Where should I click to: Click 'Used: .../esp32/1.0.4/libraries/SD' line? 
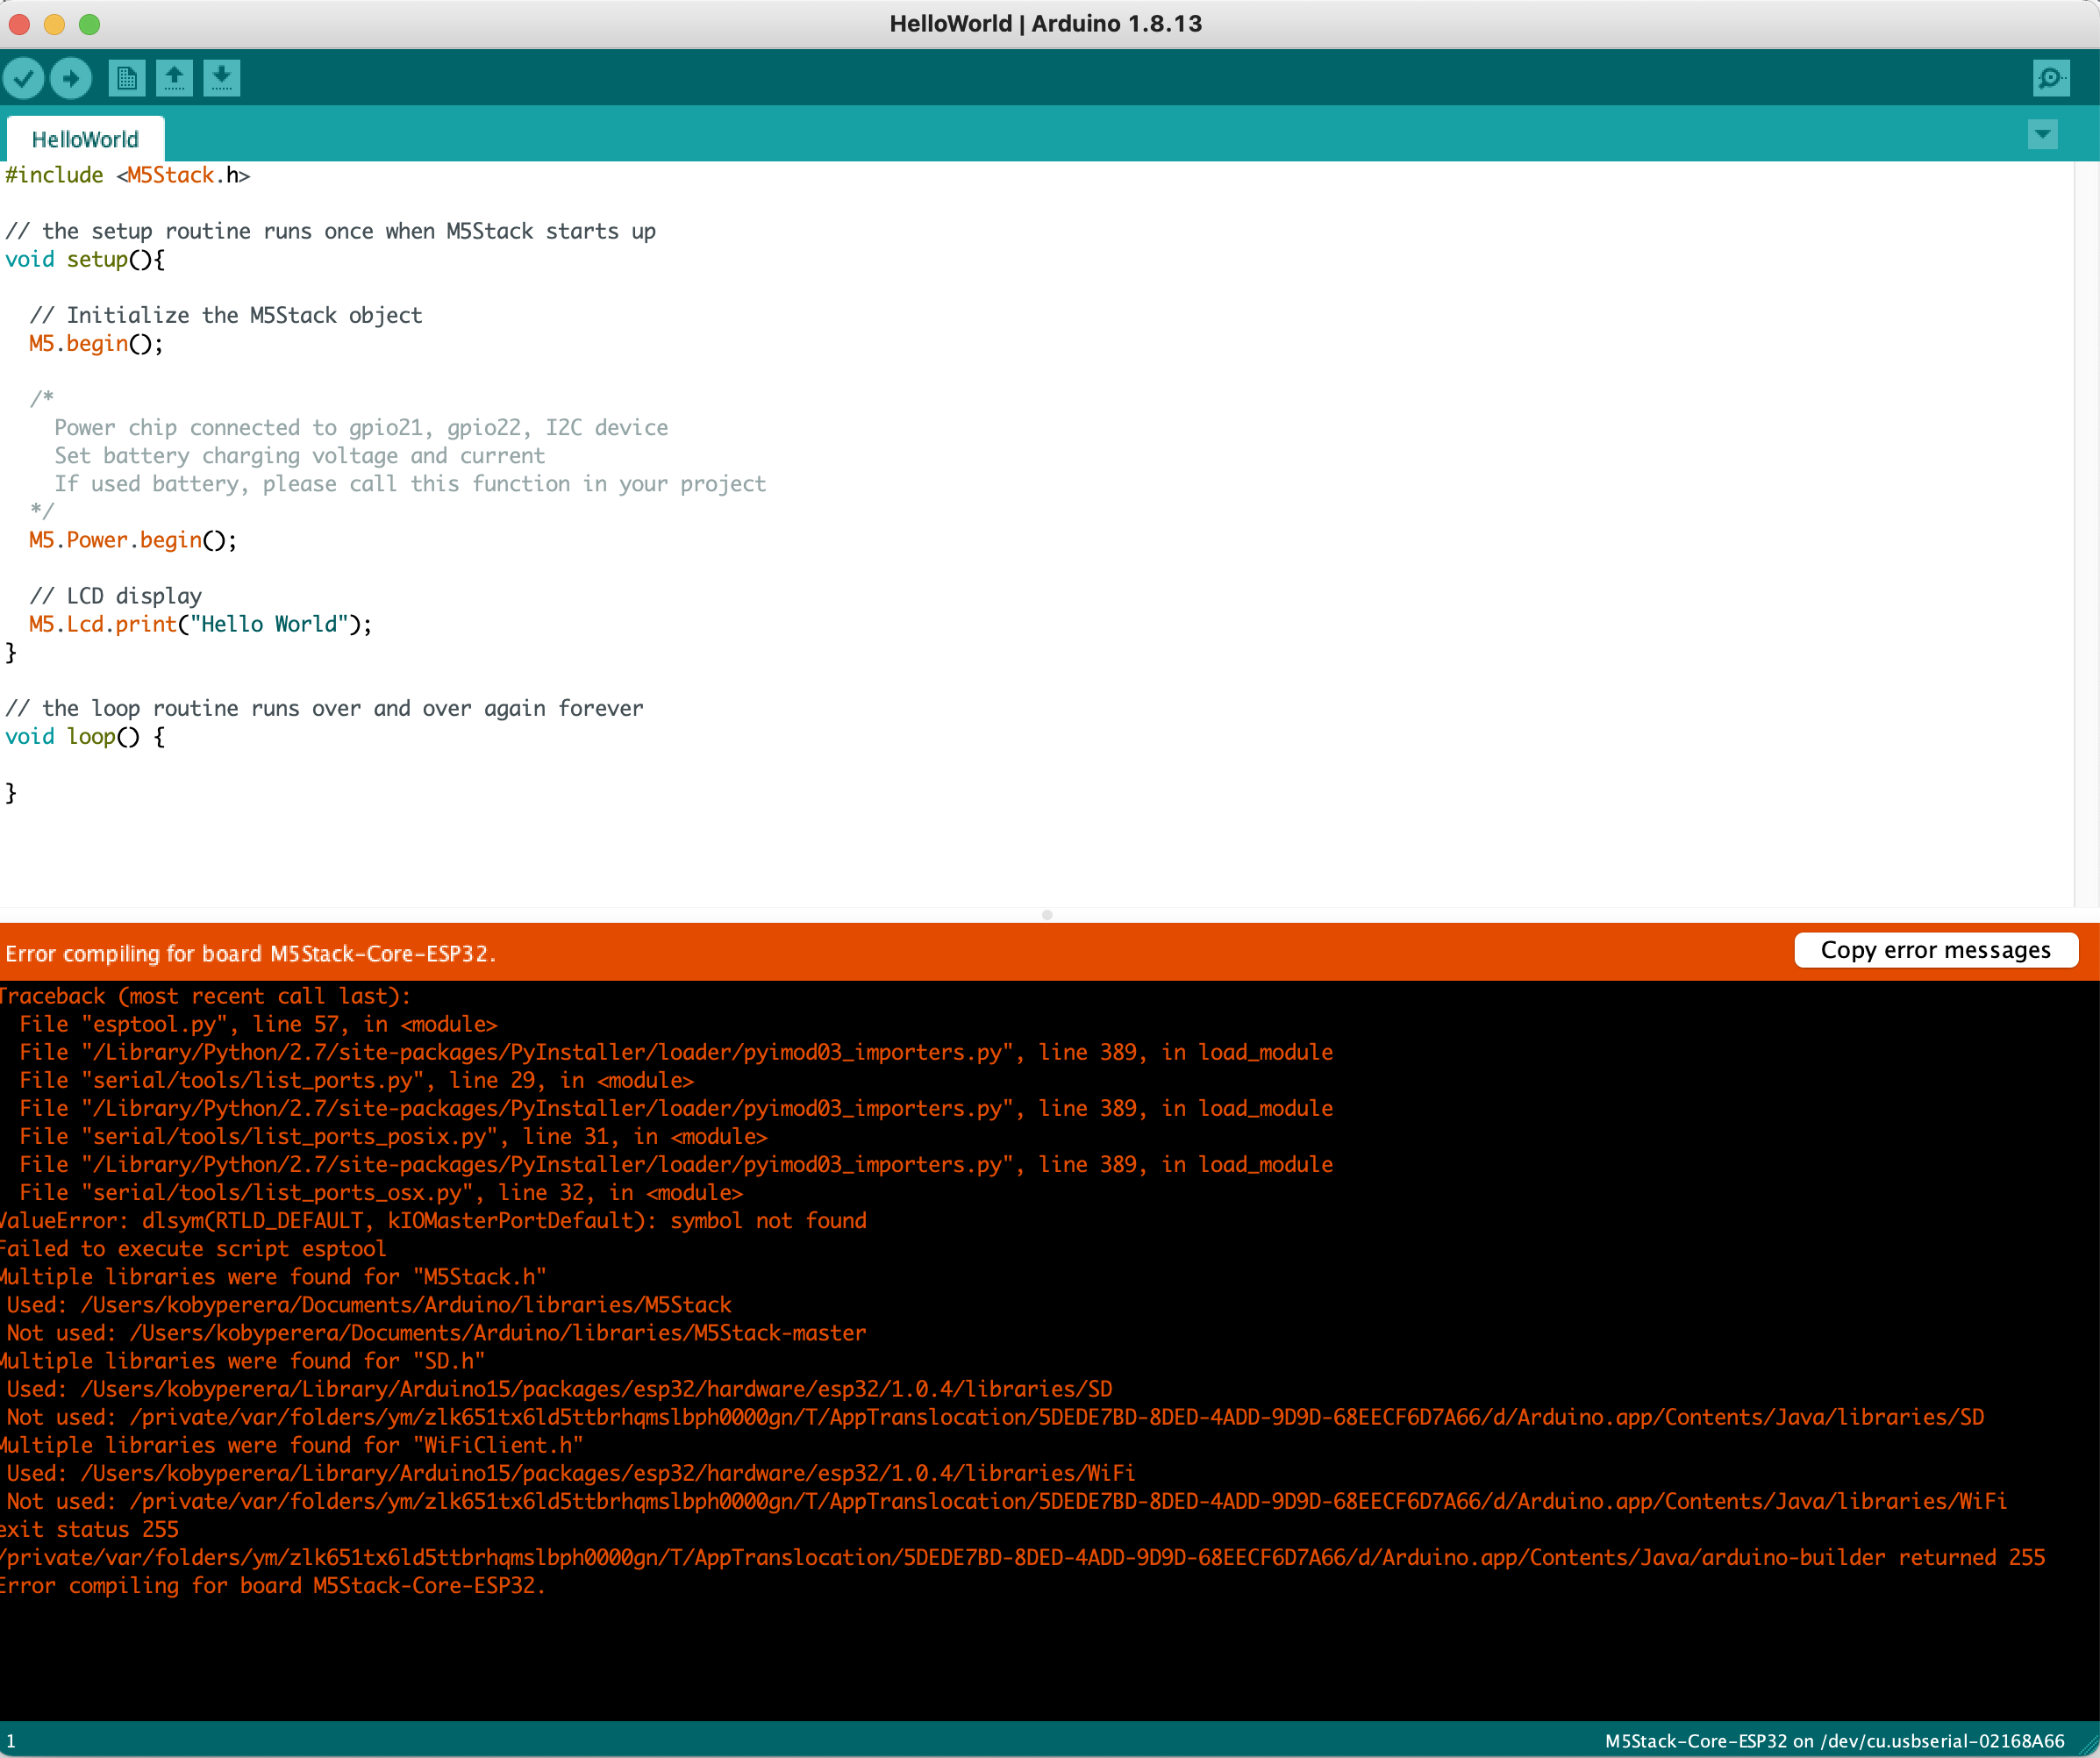(x=559, y=1389)
